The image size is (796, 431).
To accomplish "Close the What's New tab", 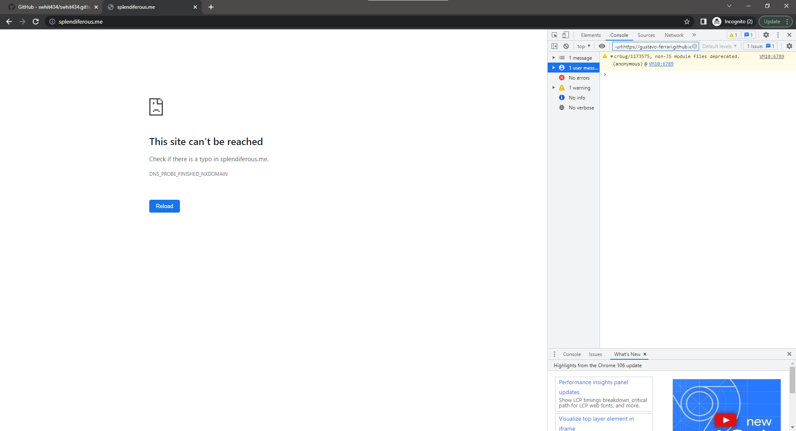I will 645,354.
